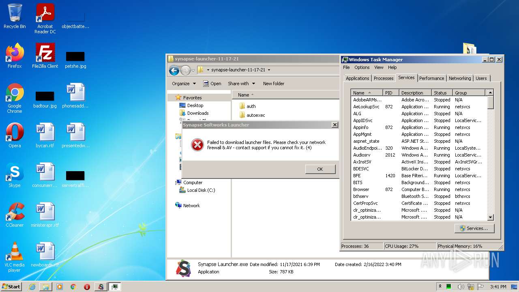Launch Skype desktop shortcut
Viewport: 519px width, 292px height.
(15, 175)
